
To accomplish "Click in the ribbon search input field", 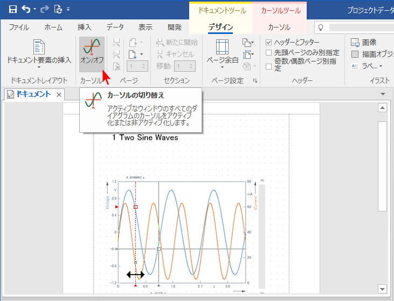I will click(x=361, y=28).
